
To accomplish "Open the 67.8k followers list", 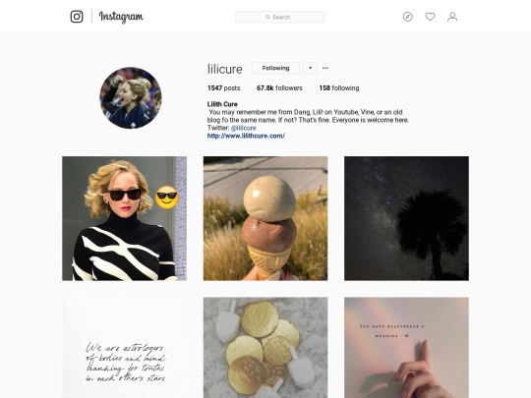I will (279, 88).
